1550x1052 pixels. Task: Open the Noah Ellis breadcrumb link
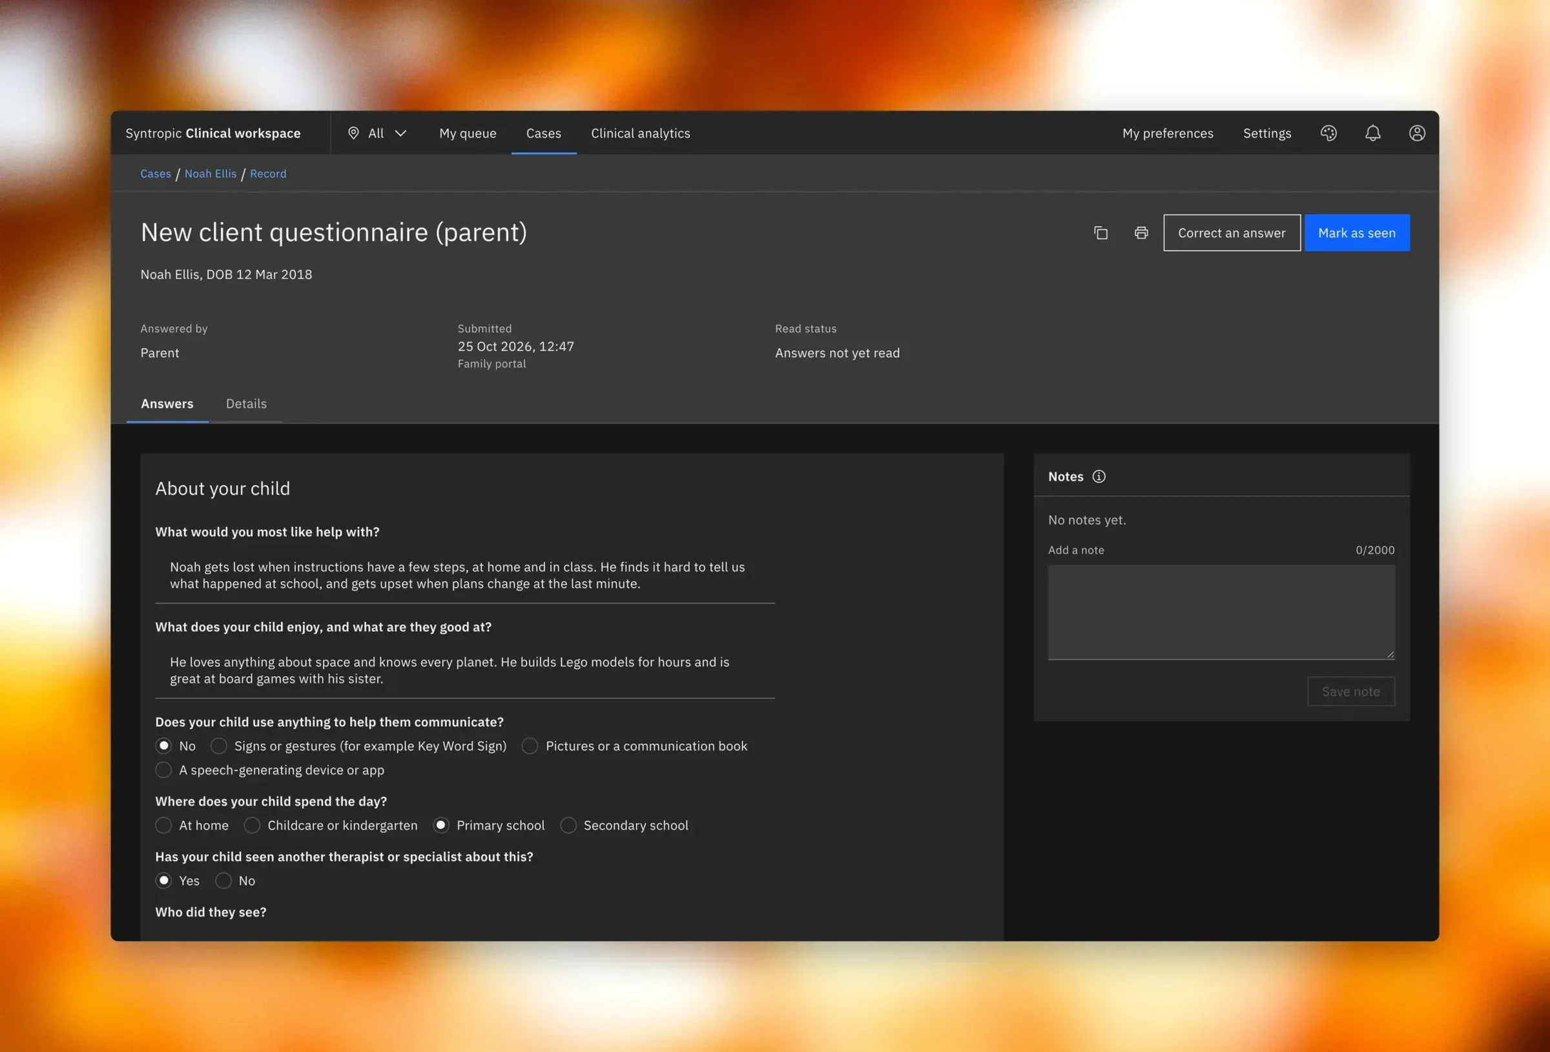(x=210, y=174)
